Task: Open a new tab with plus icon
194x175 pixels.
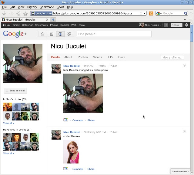Action: click(x=53, y=19)
